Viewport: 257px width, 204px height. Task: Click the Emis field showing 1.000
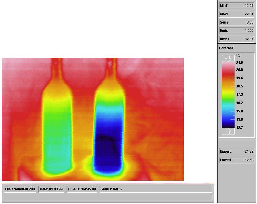[x=237, y=31]
